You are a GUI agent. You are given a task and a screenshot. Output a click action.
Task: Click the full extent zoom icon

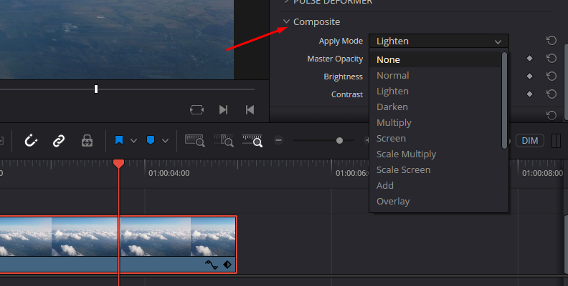pyautogui.click(x=195, y=141)
